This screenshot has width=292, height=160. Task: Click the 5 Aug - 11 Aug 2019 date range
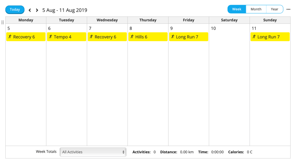(65, 10)
